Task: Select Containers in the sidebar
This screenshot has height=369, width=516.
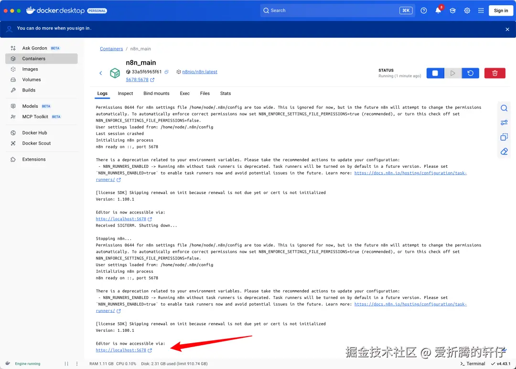Action: tap(42, 59)
